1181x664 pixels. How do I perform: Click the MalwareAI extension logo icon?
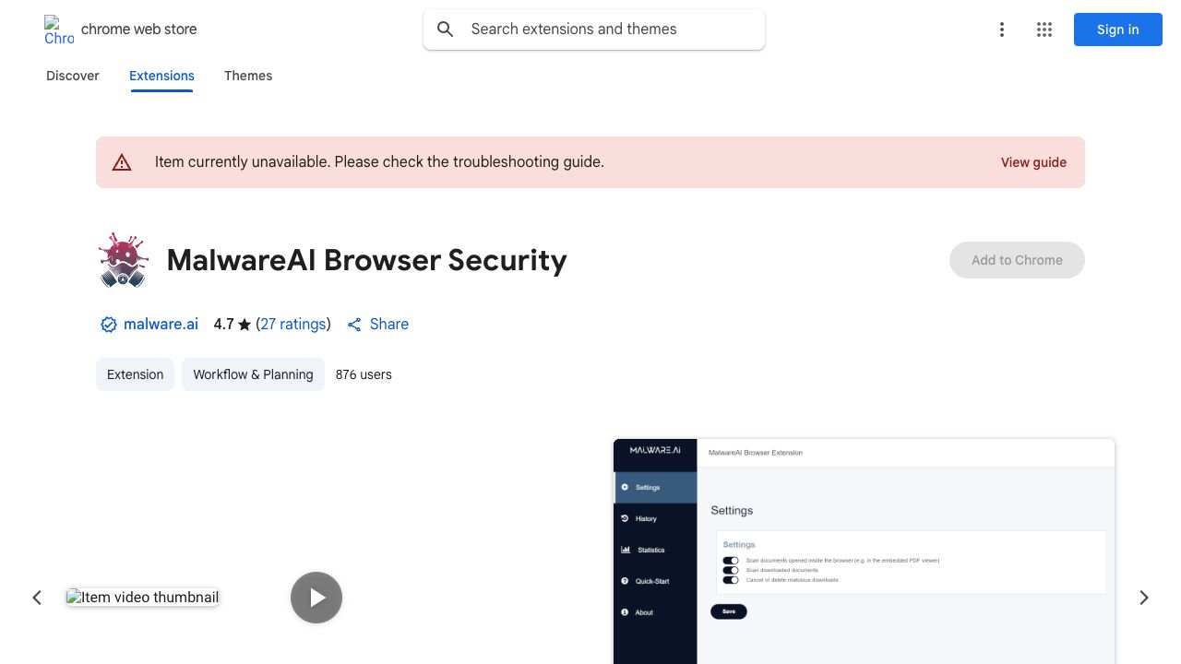(x=124, y=260)
